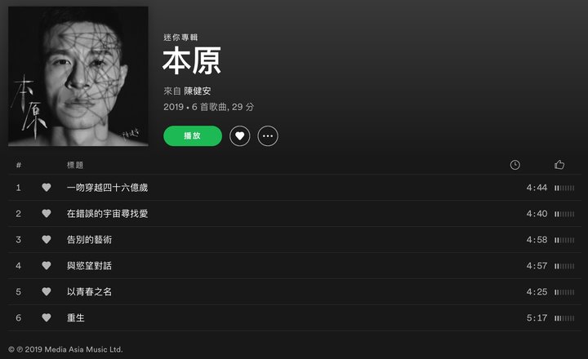Click popularity bar for track 重生

(564, 318)
